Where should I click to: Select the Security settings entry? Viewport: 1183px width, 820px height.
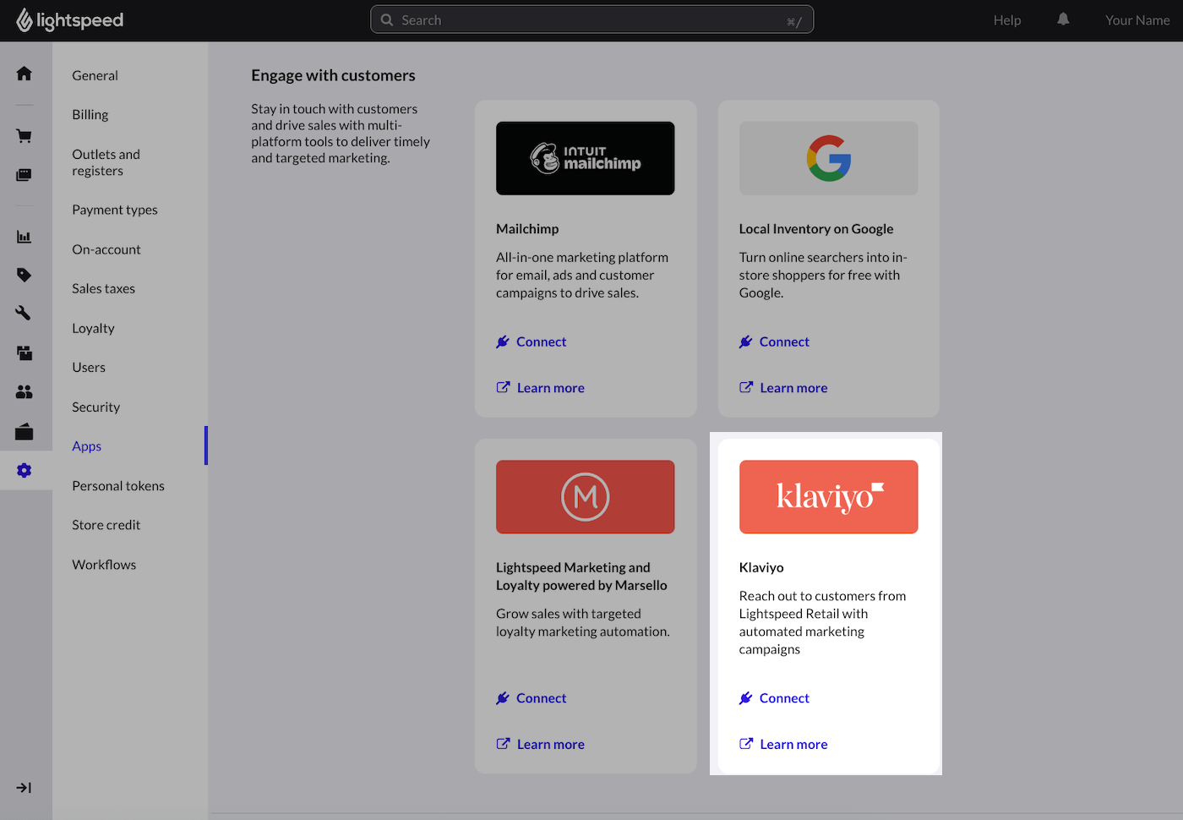[x=95, y=407]
